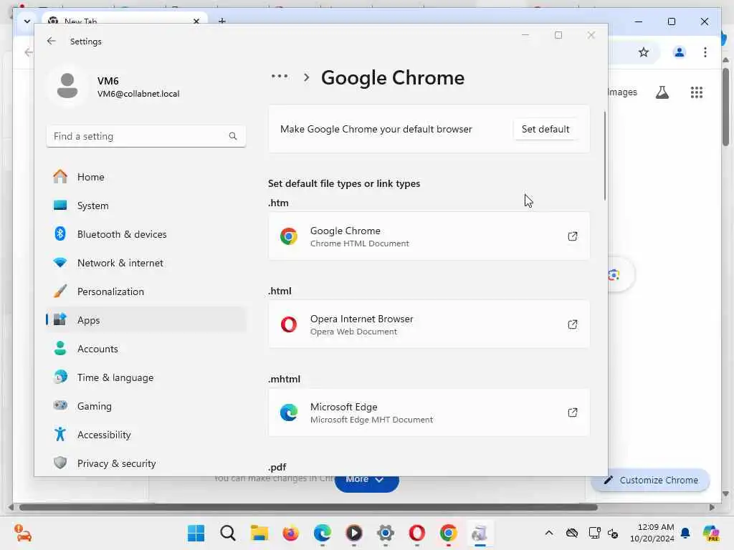Open Windows Start menu

coord(196,533)
